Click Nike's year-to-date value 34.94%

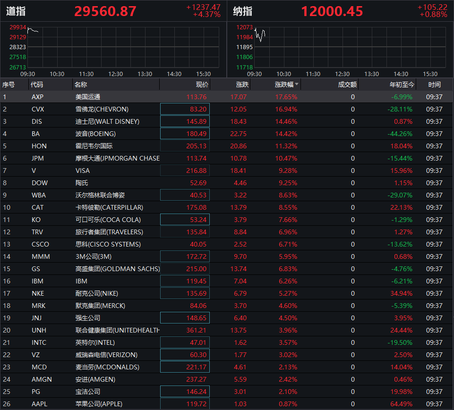401,293
